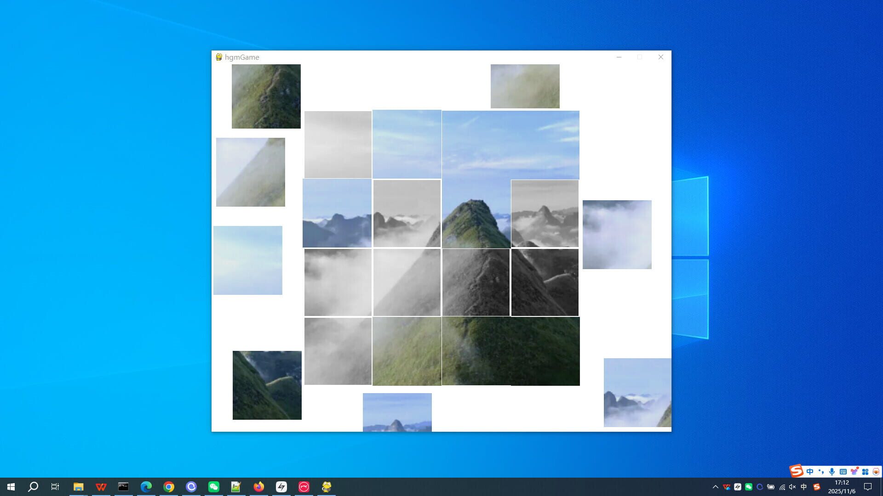The image size is (883, 496).
Task: Click the white cloud puzzle piece on the right
Action: (617, 234)
